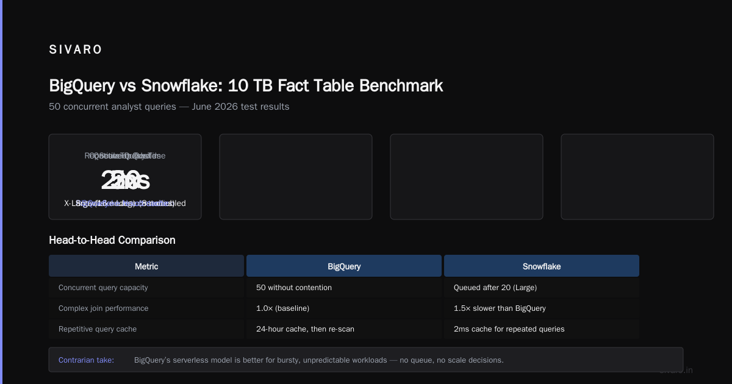This screenshot has width=732, height=384.
Task: Click the BigQuery serverless model statement text
Action: click(319, 360)
